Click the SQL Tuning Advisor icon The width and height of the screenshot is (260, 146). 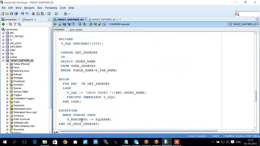pos(73,24)
